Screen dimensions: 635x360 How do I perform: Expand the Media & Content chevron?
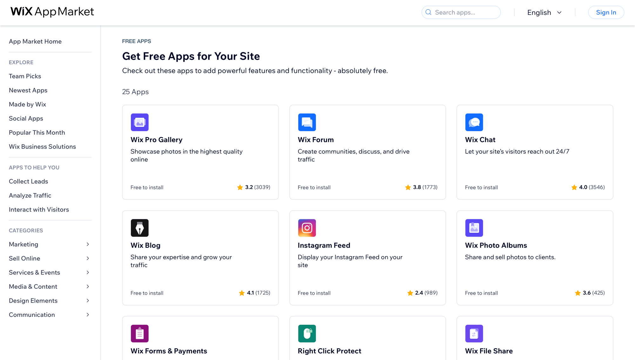(88, 286)
